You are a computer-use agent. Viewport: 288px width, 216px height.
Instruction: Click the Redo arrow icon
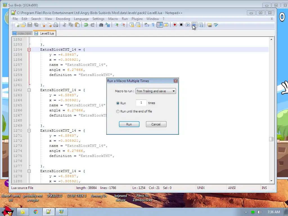point(92,25)
